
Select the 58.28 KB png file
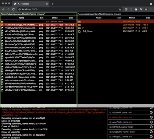(x=39, y=74)
